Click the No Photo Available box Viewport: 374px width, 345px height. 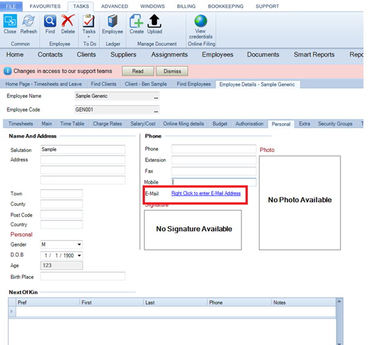300,203
